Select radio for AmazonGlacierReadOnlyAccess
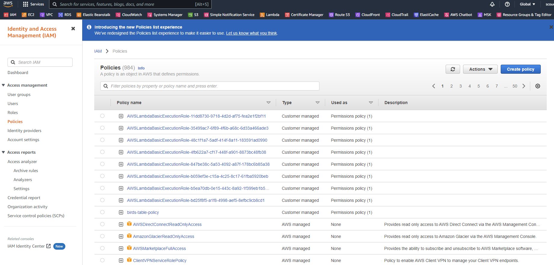Viewport: 554px width, 265px height. [102, 236]
